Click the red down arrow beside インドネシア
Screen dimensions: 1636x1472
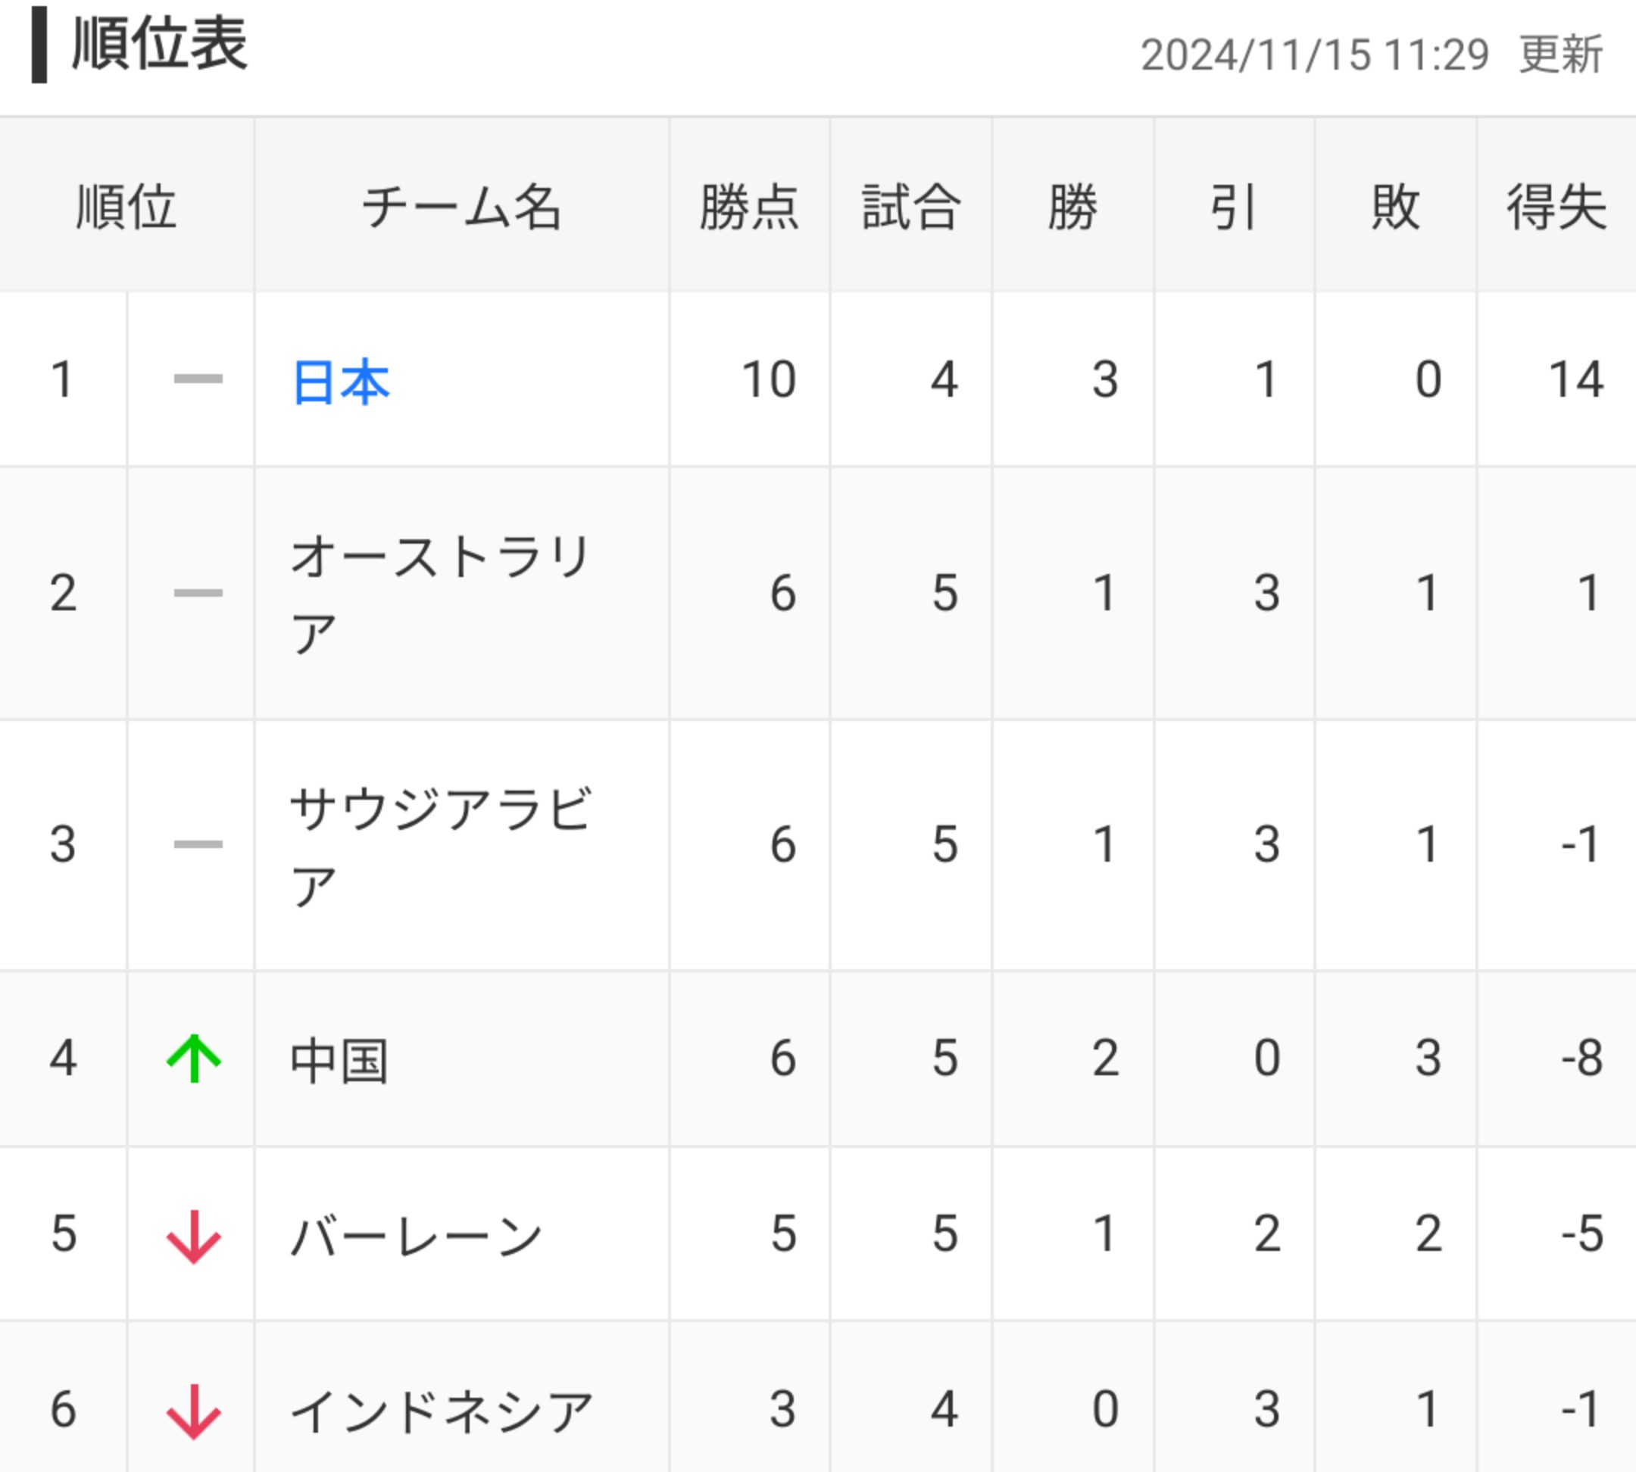tap(193, 1411)
